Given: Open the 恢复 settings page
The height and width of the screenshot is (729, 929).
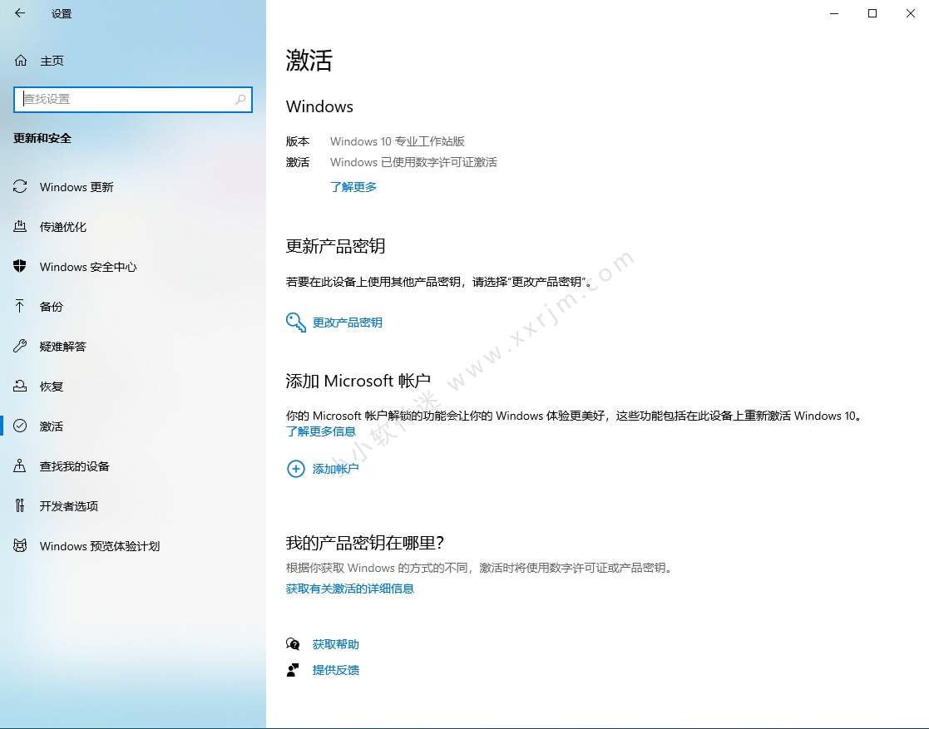Looking at the screenshot, I should 51,387.
